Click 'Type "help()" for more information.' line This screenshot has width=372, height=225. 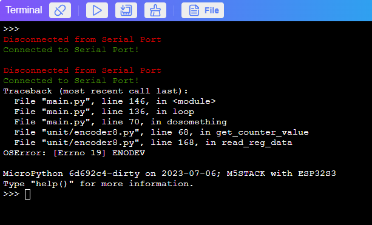[98, 184]
